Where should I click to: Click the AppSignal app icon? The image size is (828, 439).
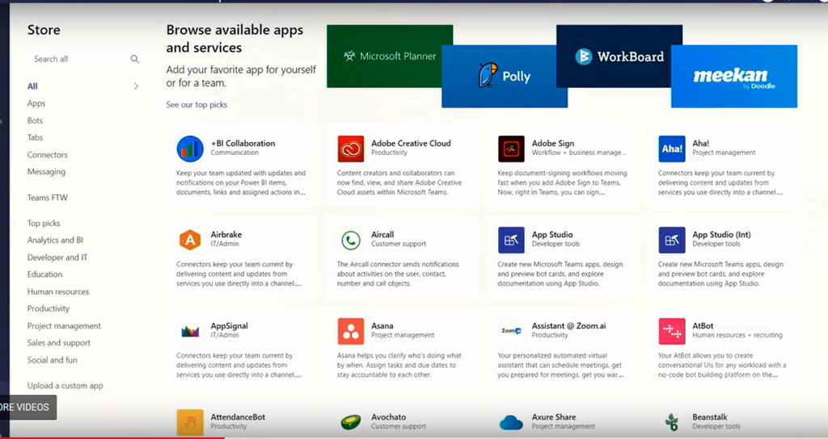click(190, 331)
